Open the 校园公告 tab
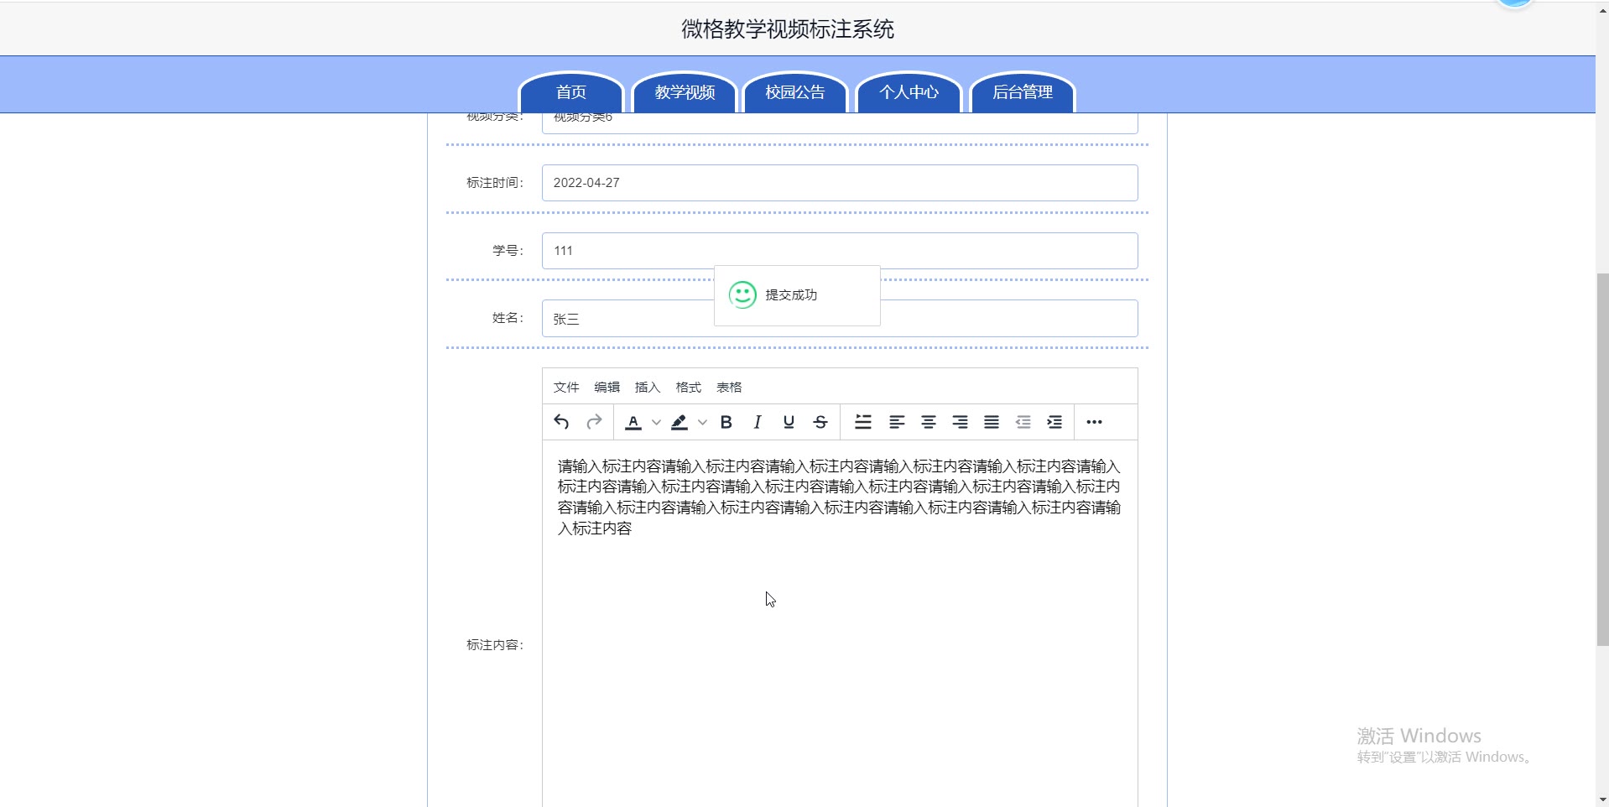1609x807 pixels. pyautogui.click(x=795, y=92)
